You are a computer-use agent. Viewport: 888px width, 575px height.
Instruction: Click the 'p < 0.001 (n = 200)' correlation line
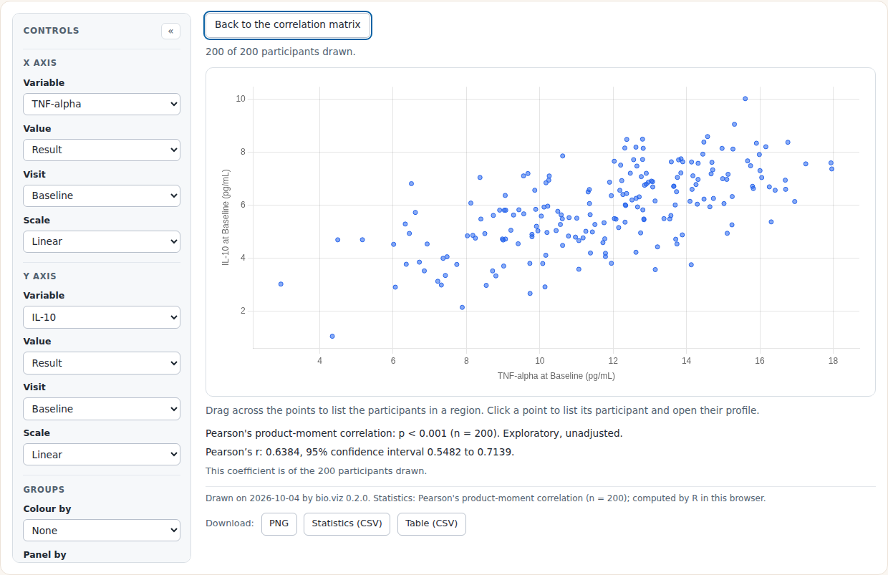414,433
